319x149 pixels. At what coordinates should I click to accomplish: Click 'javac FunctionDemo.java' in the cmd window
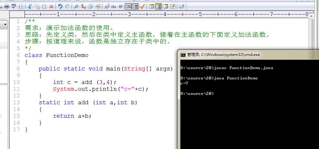coord(243,68)
